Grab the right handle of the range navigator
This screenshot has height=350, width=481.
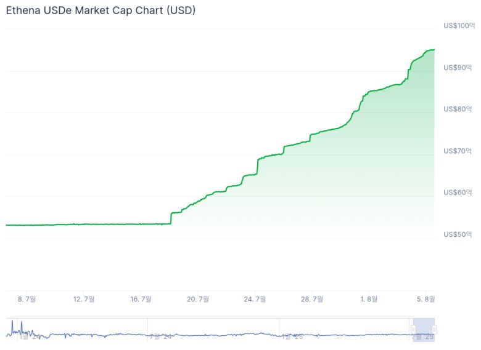(x=434, y=329)
